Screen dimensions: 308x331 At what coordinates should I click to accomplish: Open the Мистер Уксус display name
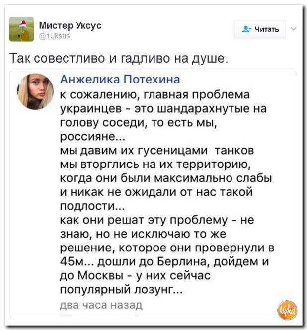point(70,25)
